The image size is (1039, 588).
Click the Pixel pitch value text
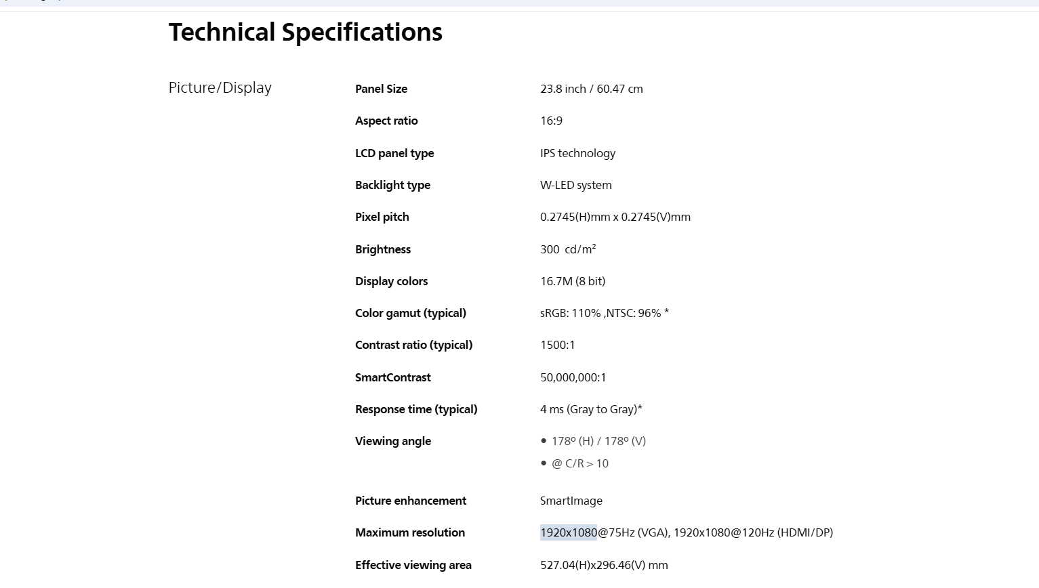[615, 217]
